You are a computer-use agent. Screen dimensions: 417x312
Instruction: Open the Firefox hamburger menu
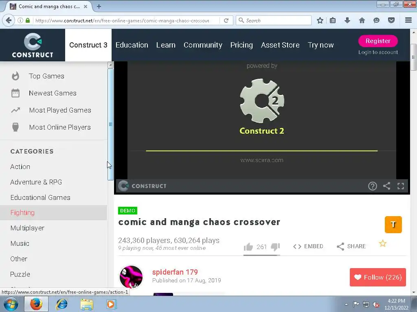point(408,20)
